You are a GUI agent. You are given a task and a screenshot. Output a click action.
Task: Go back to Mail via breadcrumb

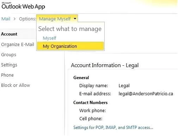tap(6, 19)
